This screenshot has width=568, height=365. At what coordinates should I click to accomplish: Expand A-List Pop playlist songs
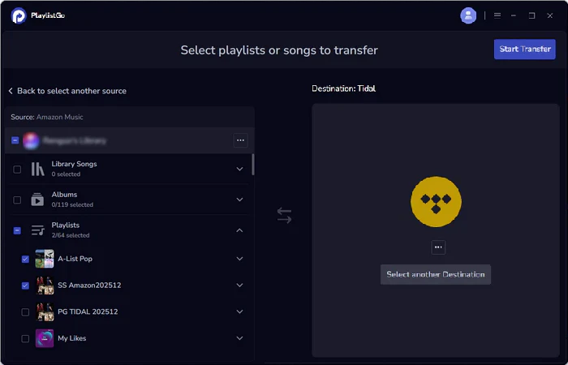[x=239, y=259]
